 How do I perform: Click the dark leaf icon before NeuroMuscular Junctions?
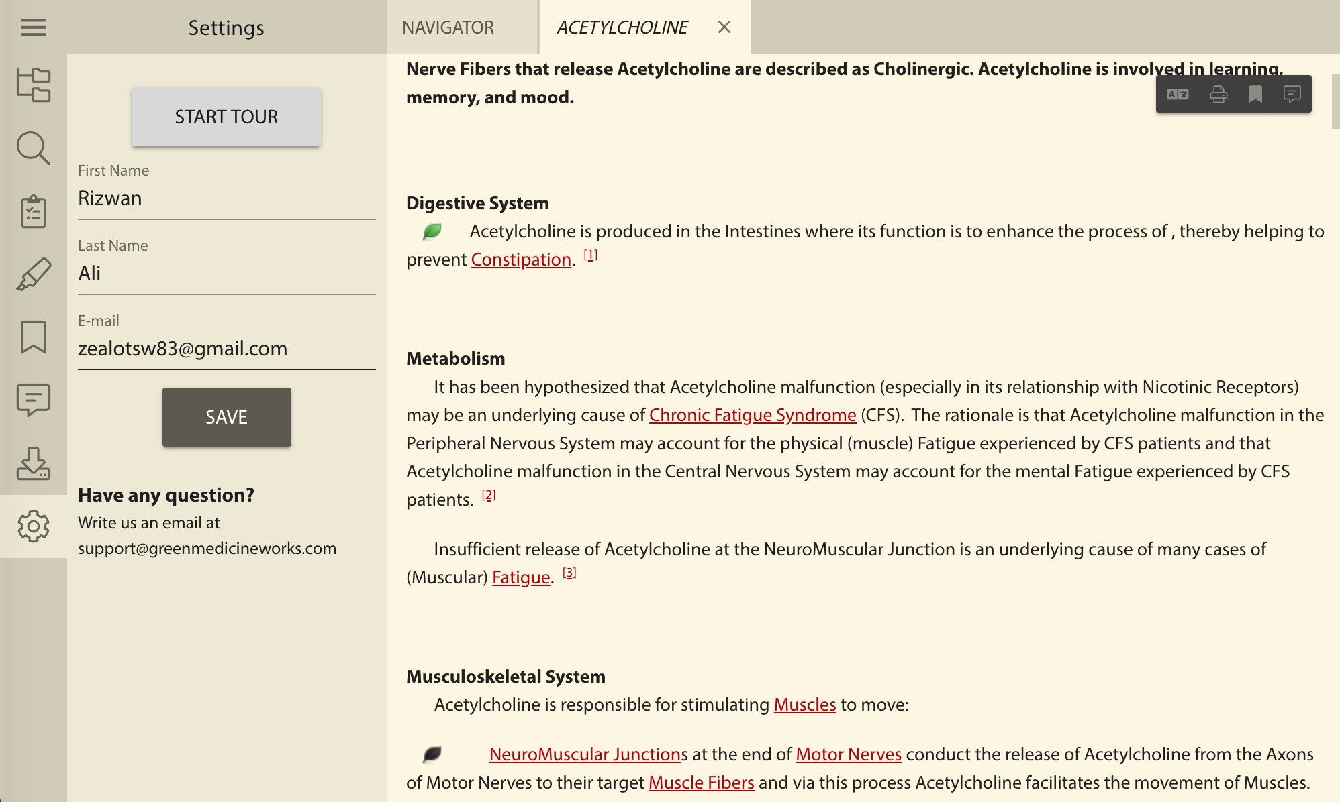click(x=432, y=754)
